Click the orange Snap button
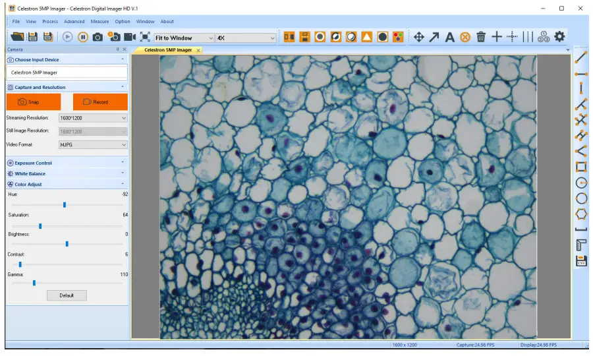 click(x=34, y=102)
